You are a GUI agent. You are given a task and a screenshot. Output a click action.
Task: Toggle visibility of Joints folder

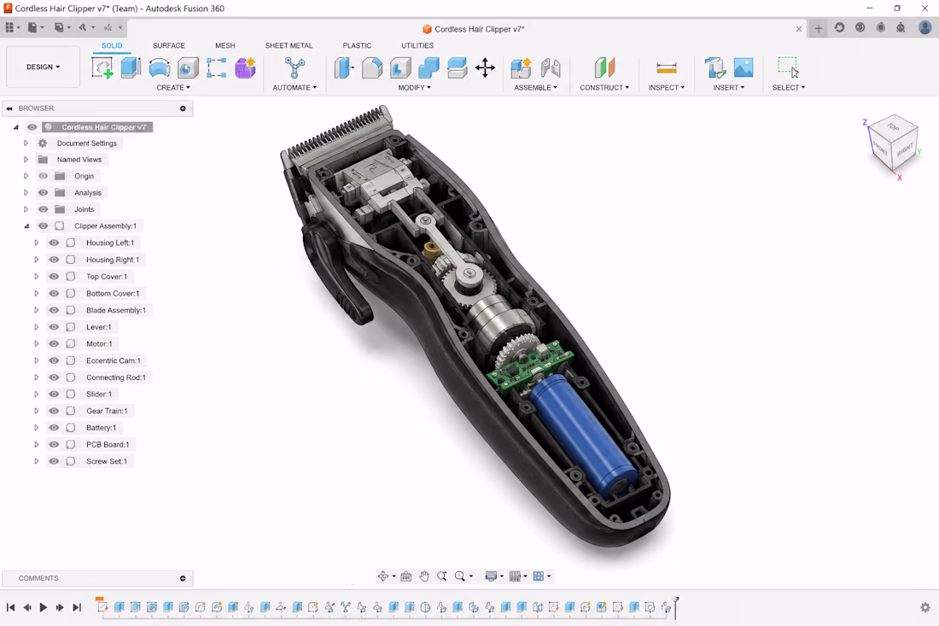point(44,209)
